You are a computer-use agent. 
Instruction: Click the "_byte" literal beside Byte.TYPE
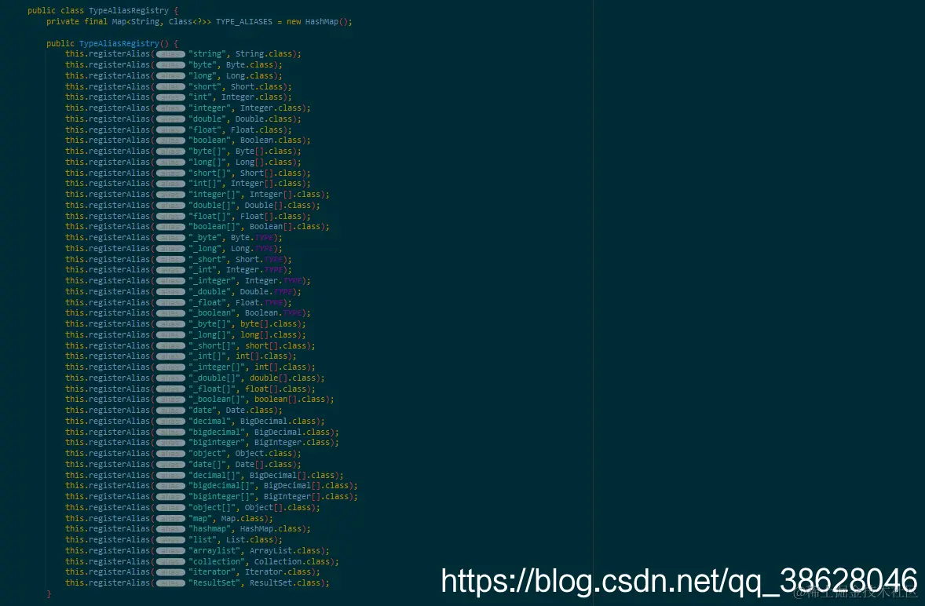point(205,238)
